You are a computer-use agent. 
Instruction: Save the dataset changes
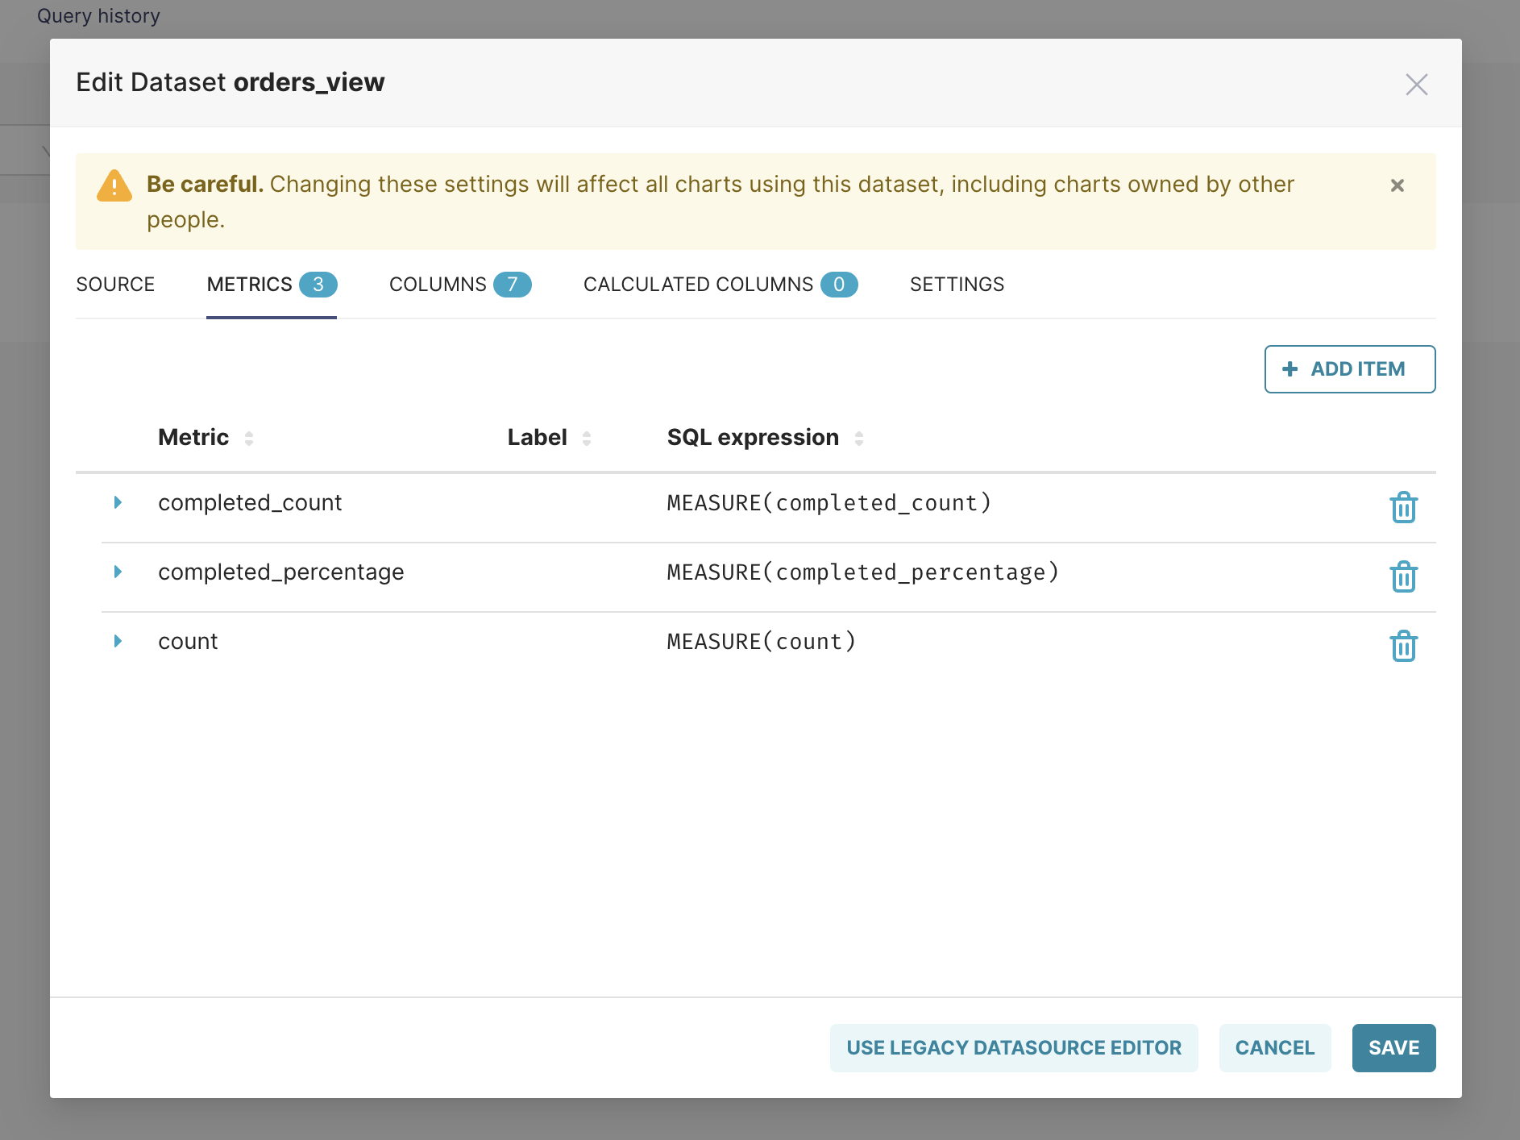pyautogui.click(x=1393, y=1047)
